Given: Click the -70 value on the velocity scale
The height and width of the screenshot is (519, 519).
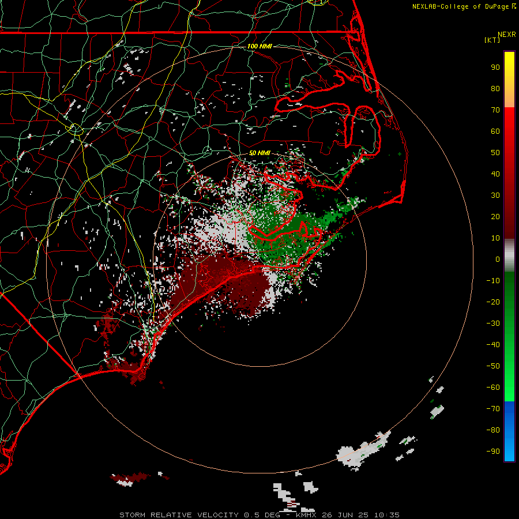Looking at the screenshot, I should (493, 409).
